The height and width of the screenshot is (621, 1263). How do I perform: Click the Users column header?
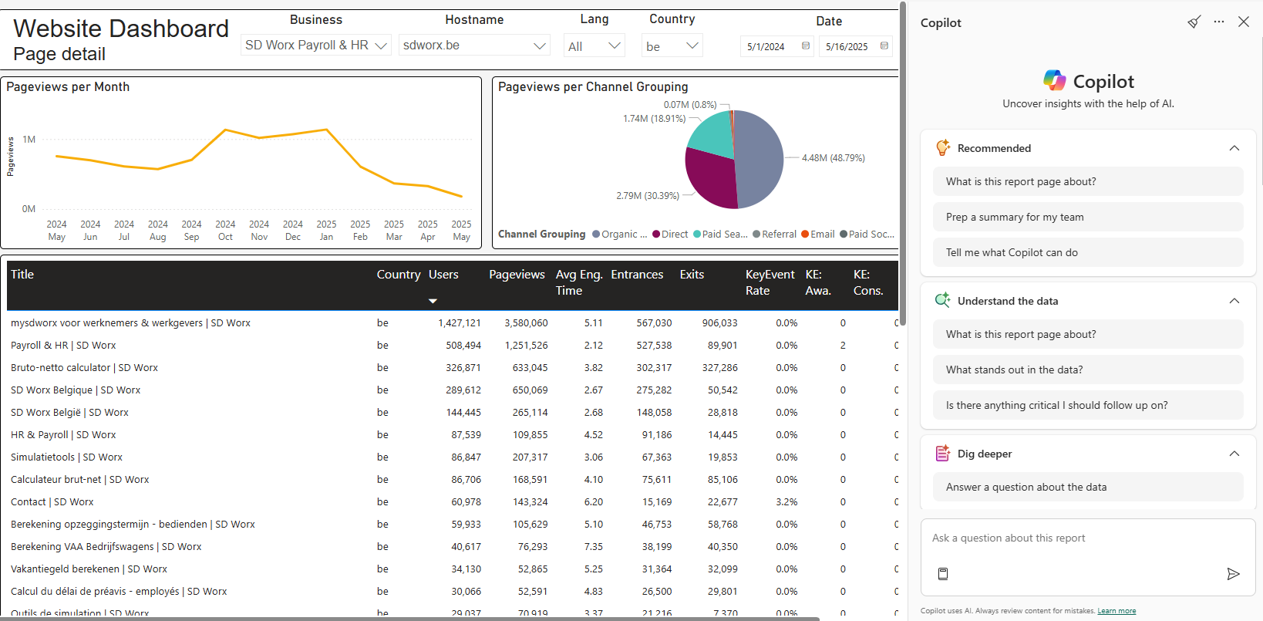click(443, 275)
